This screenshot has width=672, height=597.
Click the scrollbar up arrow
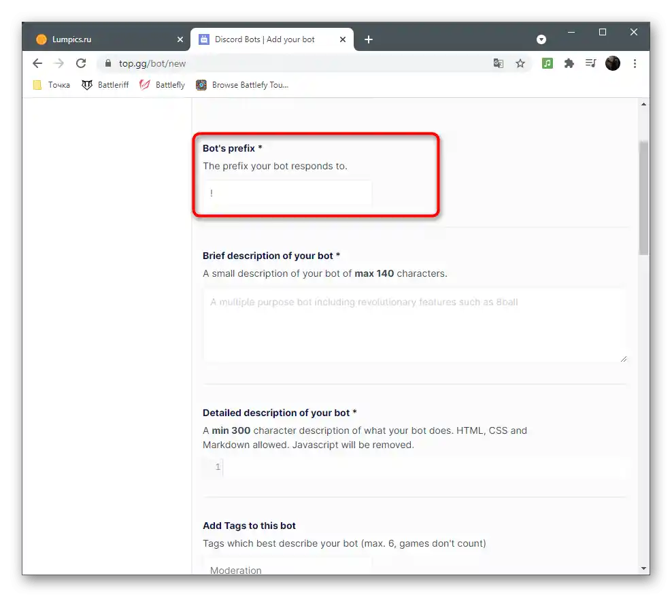tap(643, 104)
